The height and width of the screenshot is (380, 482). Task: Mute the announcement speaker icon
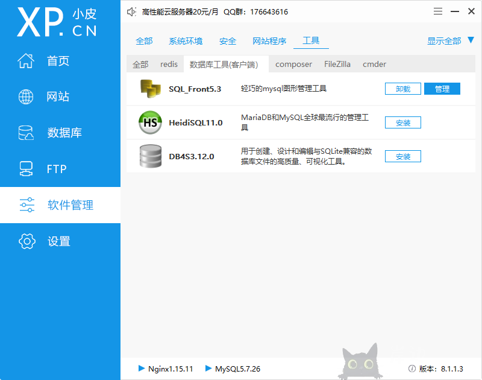click(x=131, y=11)
